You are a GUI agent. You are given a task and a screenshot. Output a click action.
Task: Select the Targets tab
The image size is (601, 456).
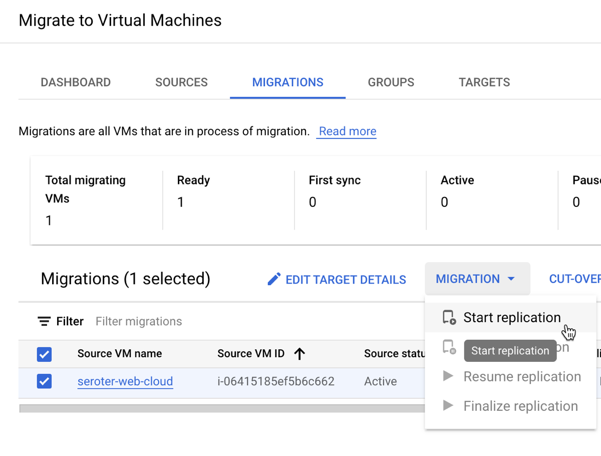(484, 83)
